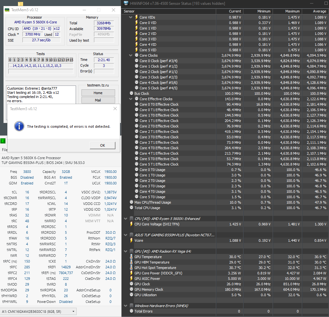Click the VSOC (SVI2) 1,0875V value
The height and width of the screenshot is (317, 329).
pyautogui.click(x=110, y=192)
